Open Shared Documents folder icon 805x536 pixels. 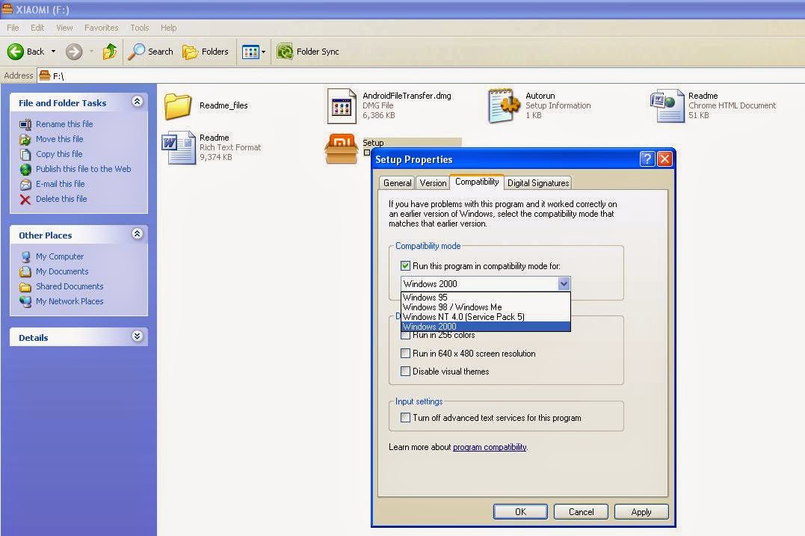pos(25,286)
